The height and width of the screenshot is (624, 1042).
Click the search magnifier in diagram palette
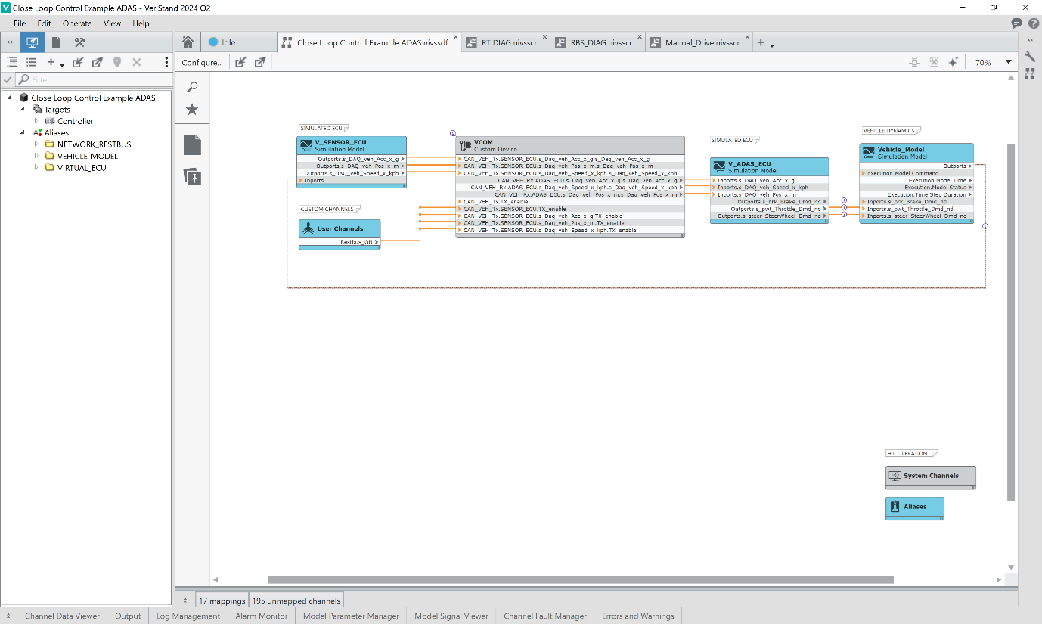(x=193, y=87)
